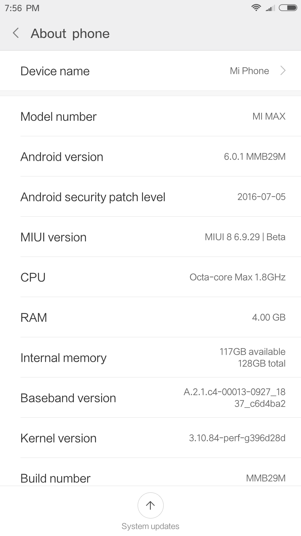
Task: Tap the Baseband version row
Action: [x=151, y=398]
